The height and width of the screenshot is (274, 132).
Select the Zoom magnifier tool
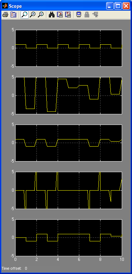tap(24, 15)
